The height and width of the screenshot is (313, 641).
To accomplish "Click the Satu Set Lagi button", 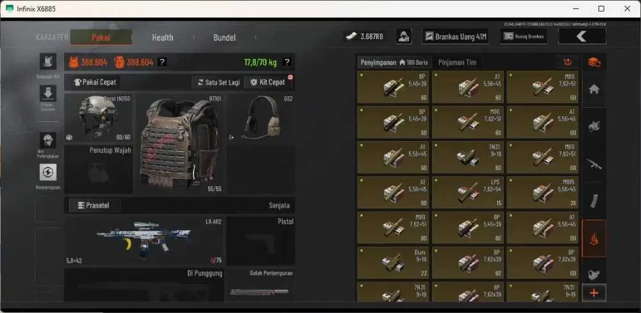I will (x=218, y=82).
